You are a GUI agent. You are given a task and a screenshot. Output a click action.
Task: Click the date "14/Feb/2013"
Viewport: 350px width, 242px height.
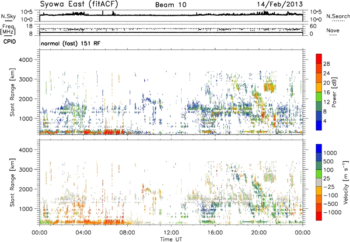(280, 4)
